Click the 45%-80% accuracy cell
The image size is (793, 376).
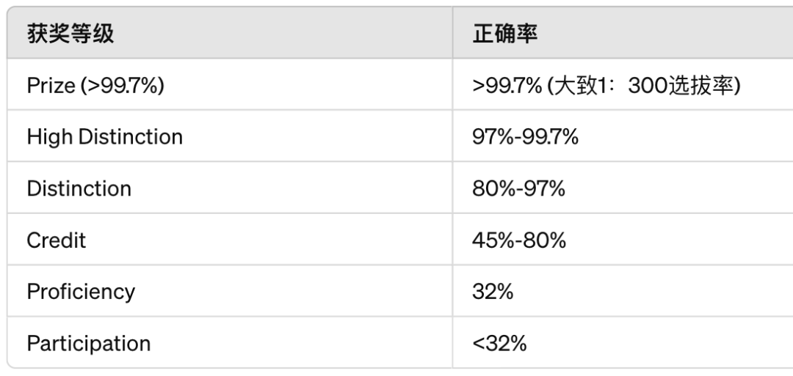(x=519, y=240)
